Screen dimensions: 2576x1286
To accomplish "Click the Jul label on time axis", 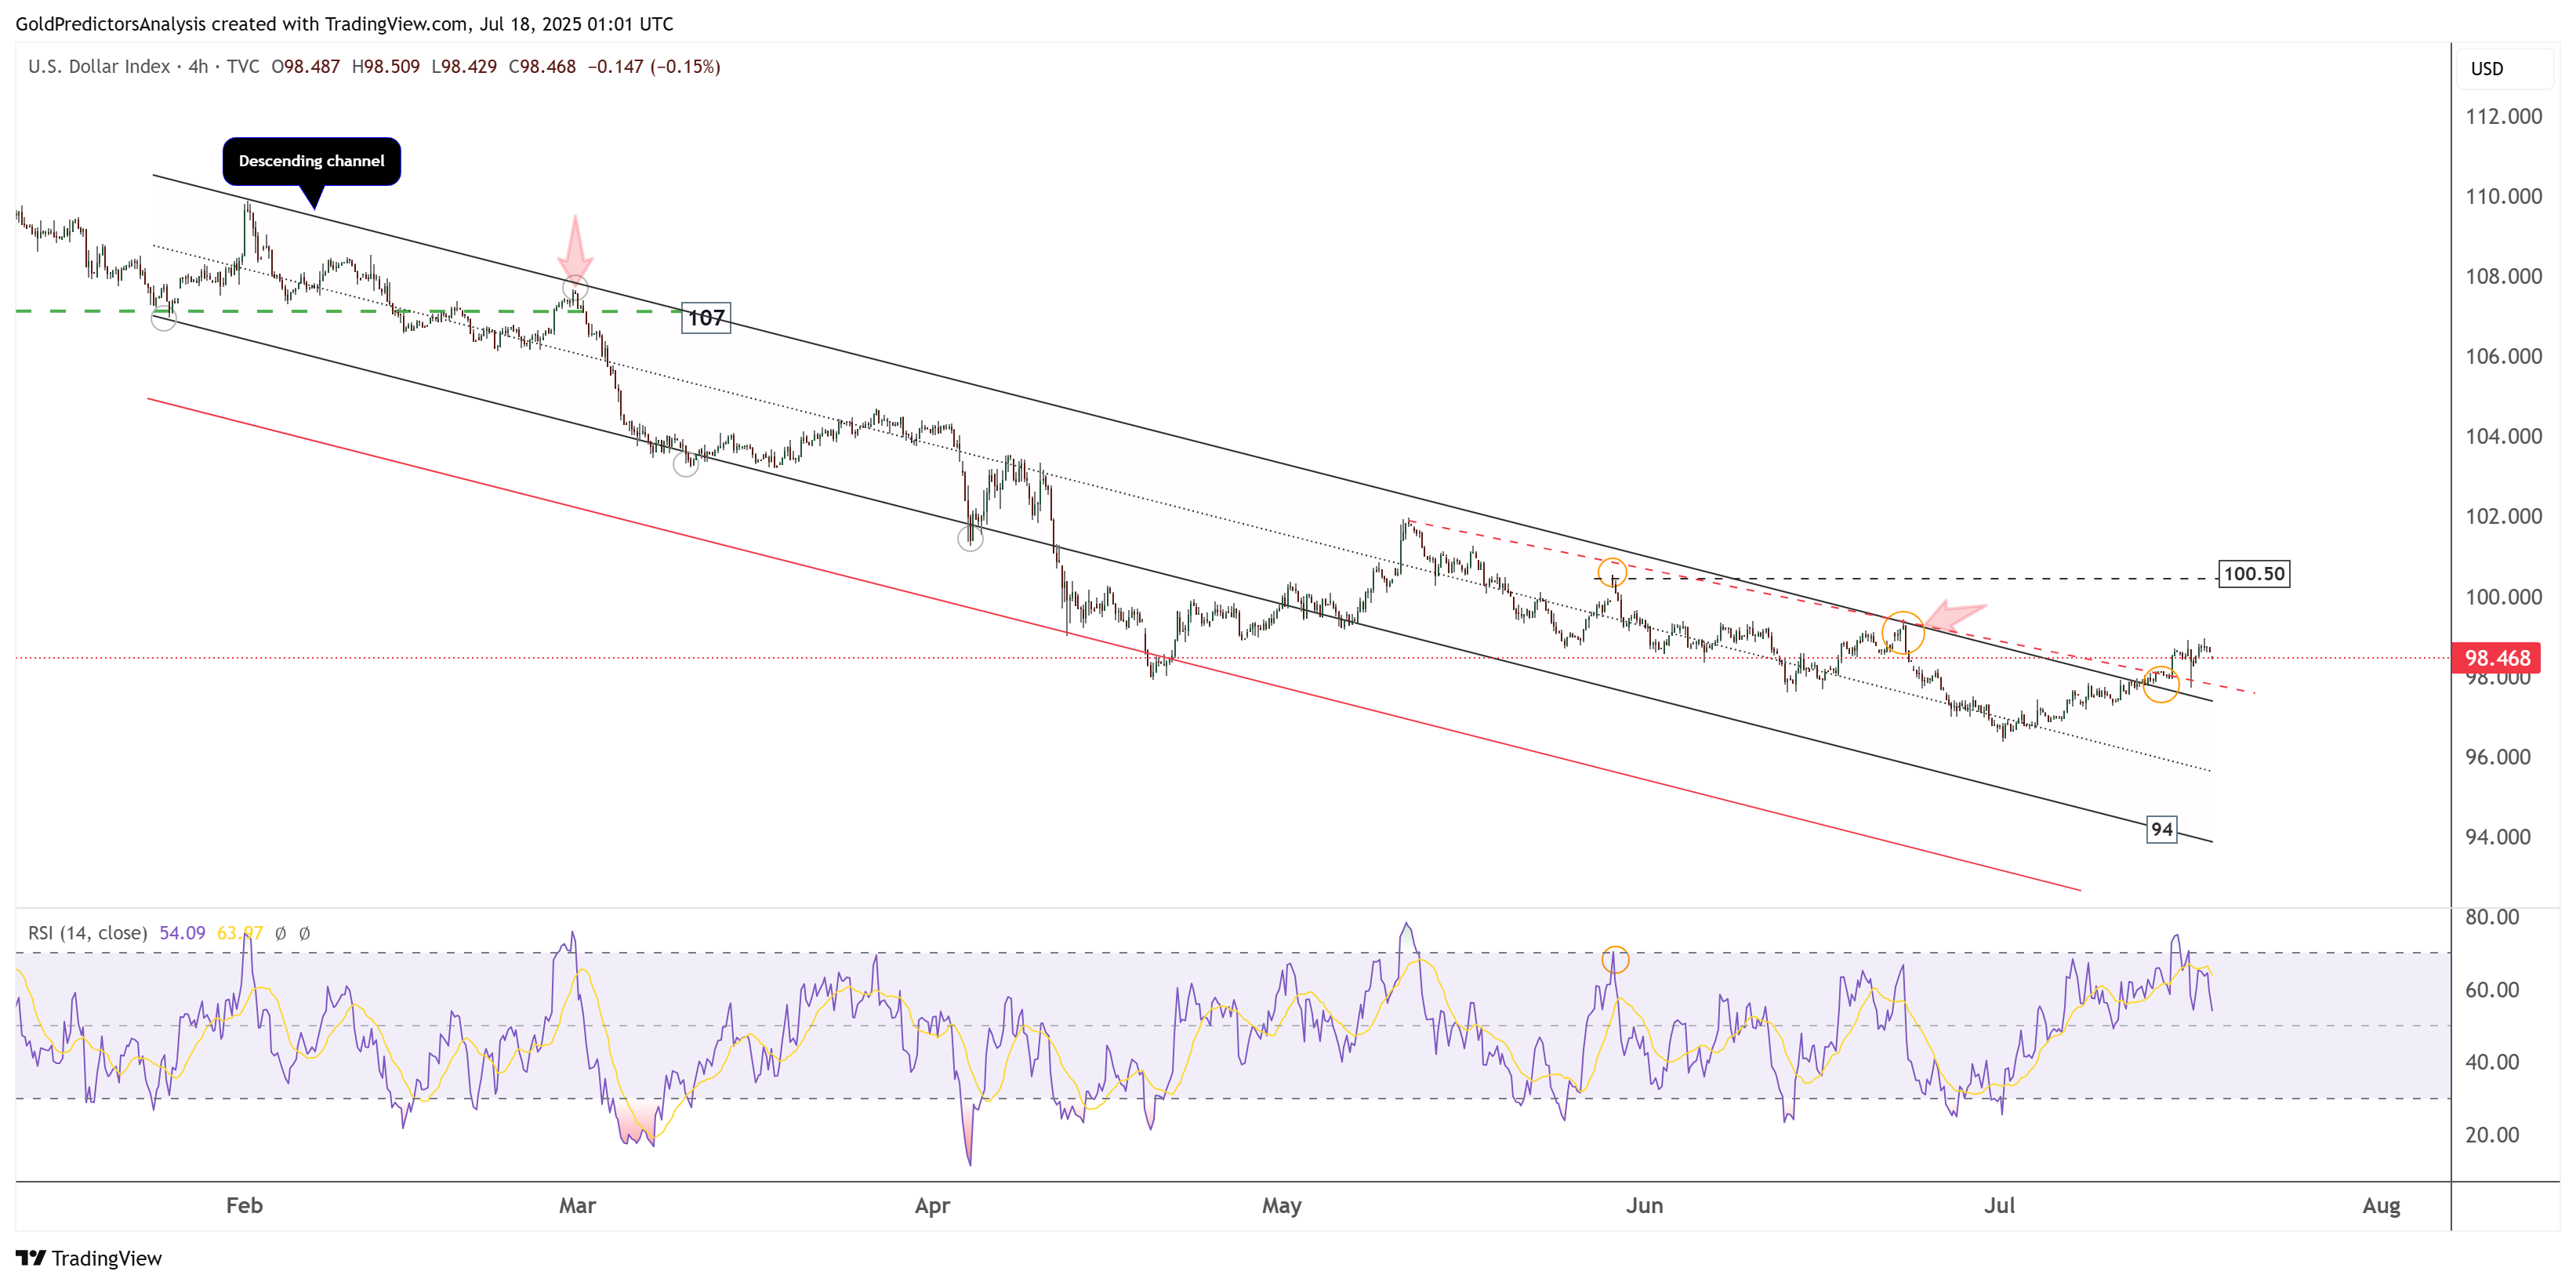I will [1999, 1206].
